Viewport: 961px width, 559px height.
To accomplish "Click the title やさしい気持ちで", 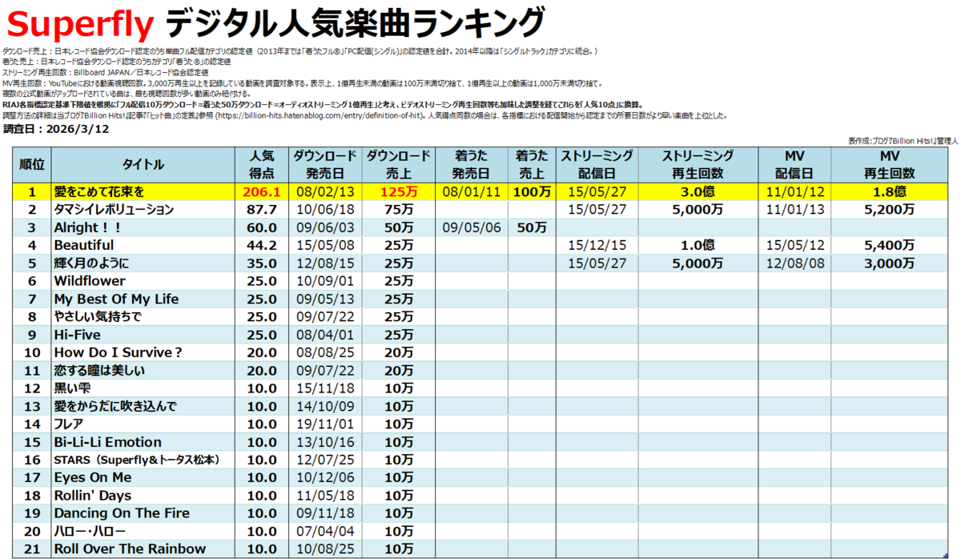I will pos(98,316).
